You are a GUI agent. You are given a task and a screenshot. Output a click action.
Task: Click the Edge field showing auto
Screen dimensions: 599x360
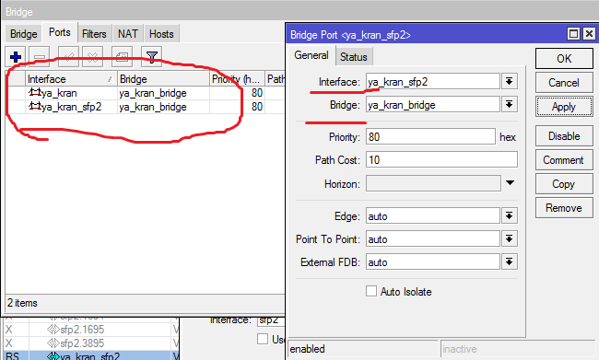click(433, 215)
